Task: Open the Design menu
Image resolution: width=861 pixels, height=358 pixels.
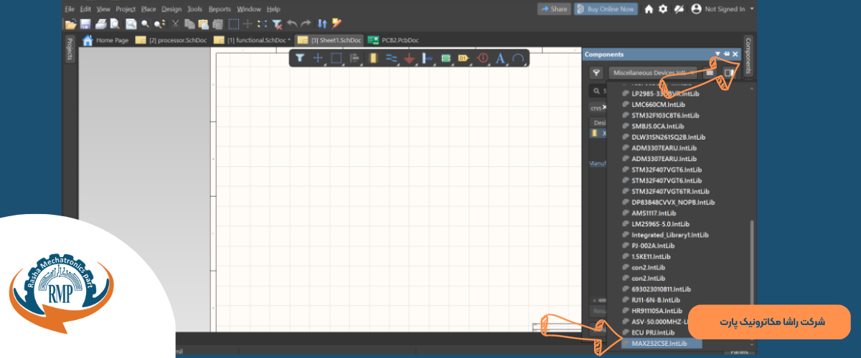Action: [x=171, y=9]
